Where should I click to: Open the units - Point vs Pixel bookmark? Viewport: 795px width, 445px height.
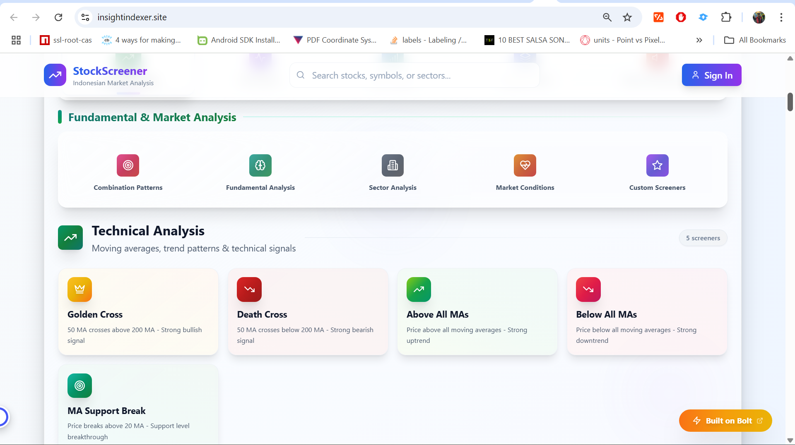point(623,40)
